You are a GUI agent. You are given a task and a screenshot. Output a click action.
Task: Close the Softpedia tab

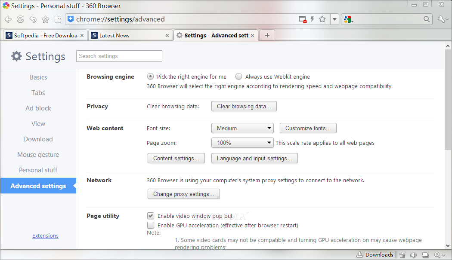82,35
